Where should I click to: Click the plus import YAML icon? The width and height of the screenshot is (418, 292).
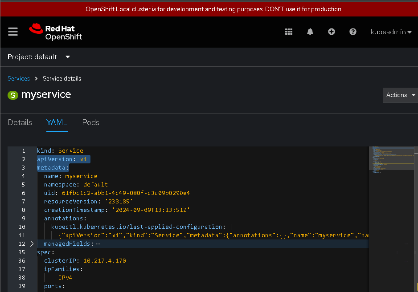click(332, 32)
